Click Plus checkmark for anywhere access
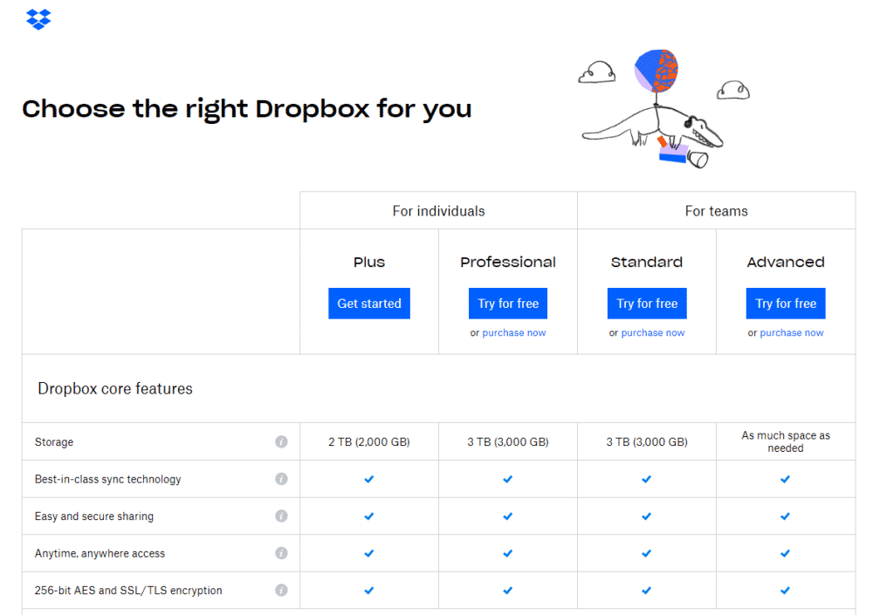This screenshot has height=615, width=873. [x=369, y=553]
